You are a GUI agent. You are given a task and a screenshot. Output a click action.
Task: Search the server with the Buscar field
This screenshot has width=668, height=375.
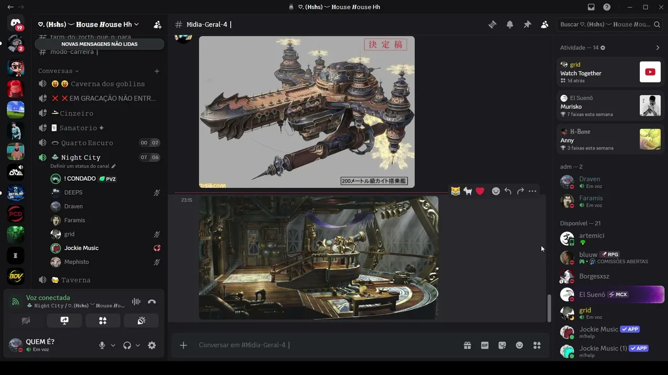pos(610,24)
